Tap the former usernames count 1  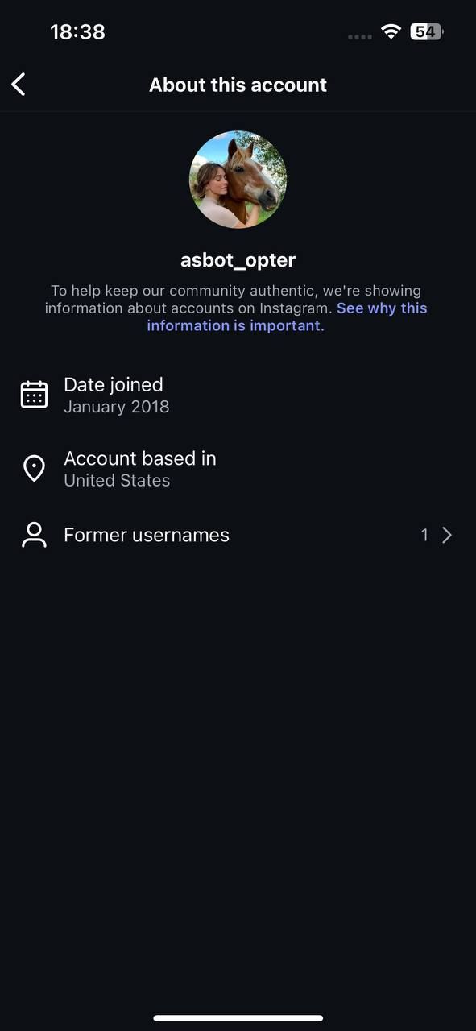pyautogui.click(x=424, y=535)
